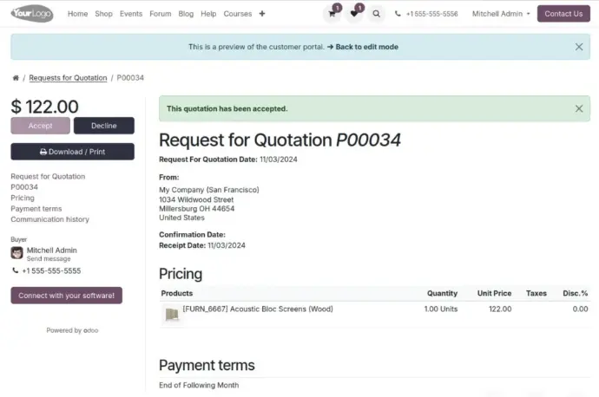Follow the Back to edit mode link

(363, 47)
